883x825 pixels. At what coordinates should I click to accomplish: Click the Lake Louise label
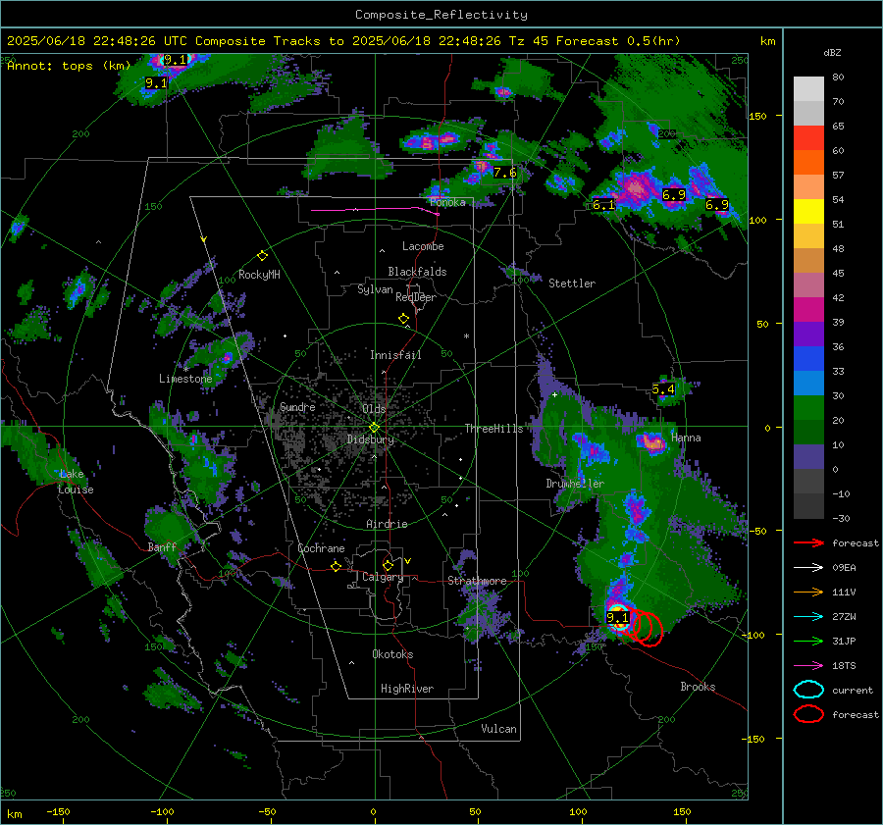pyautogui.click(x=76, y=482)
